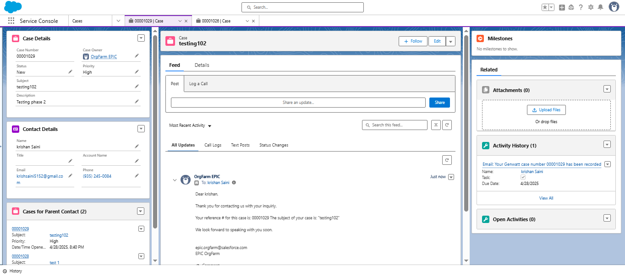Open the Edit button's dropdown arrow
Screen dimensions: 625x277
[450, 41]
